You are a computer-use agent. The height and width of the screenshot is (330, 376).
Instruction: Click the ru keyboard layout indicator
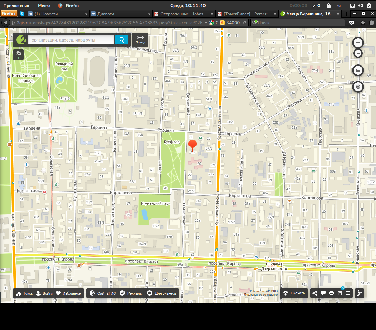[x=339, y=6]
